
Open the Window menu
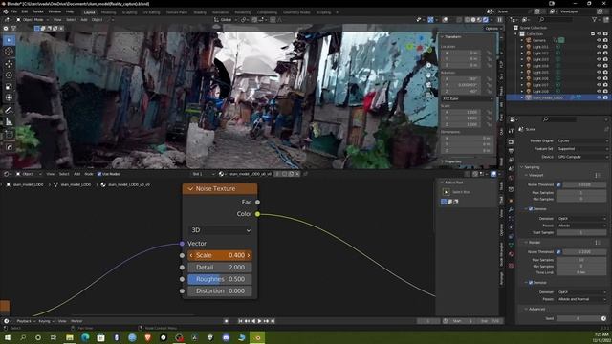(55, 12)
